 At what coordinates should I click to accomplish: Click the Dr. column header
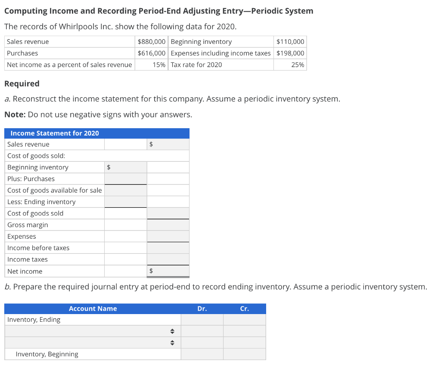tap(202, 308)
